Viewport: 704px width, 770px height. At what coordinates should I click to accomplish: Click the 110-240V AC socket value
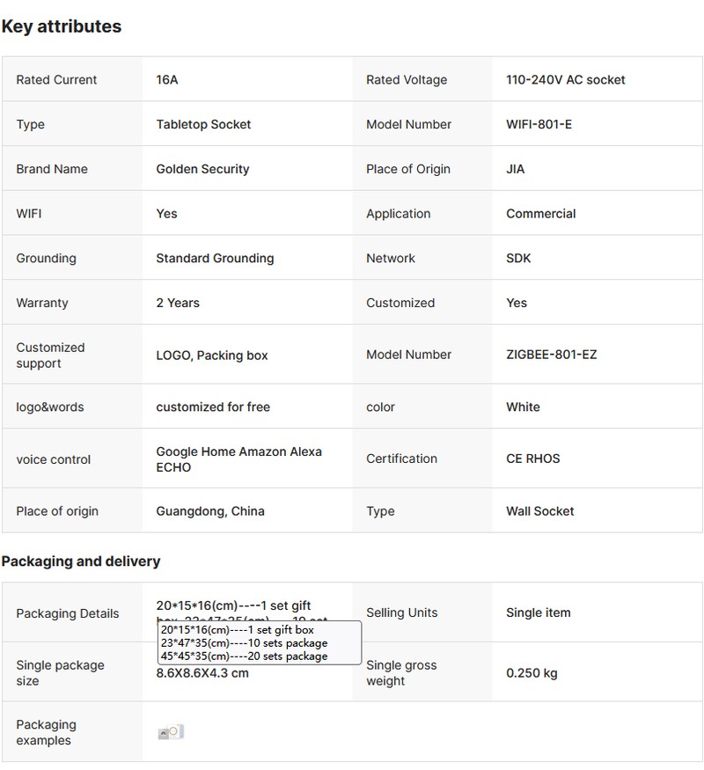pyautogui.click(x=565, y=80)
